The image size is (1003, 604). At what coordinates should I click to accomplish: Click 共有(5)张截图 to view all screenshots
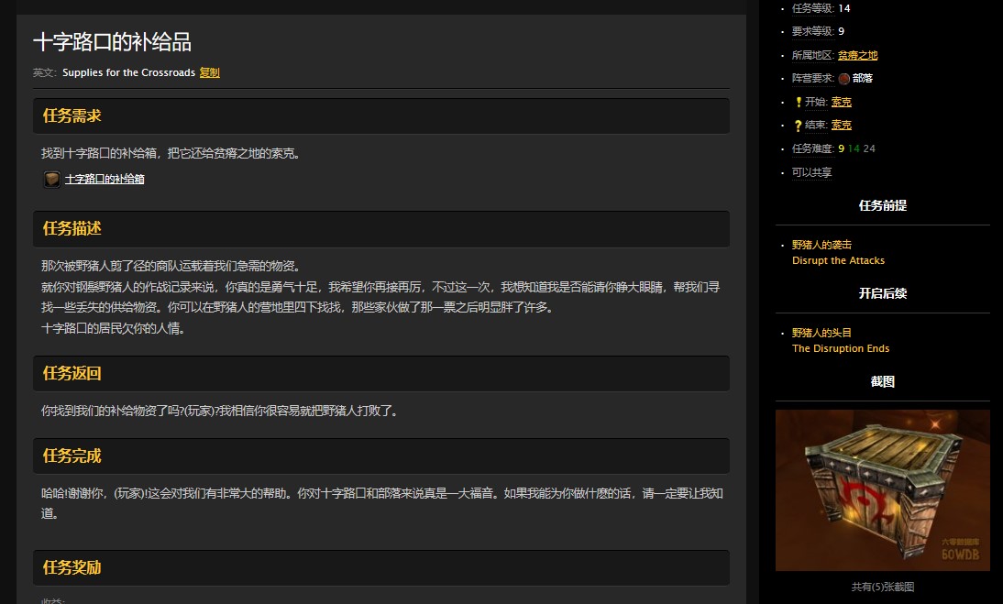pyautogui.click(x=882, y=585)
